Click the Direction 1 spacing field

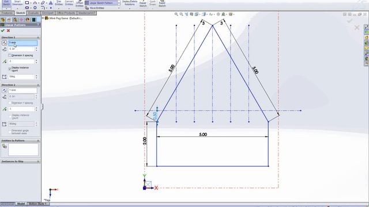click(21, 49)
